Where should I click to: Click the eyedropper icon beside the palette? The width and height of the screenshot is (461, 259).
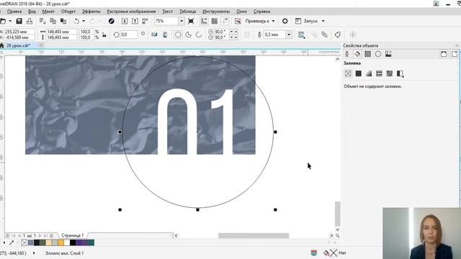tap(12, 242)
